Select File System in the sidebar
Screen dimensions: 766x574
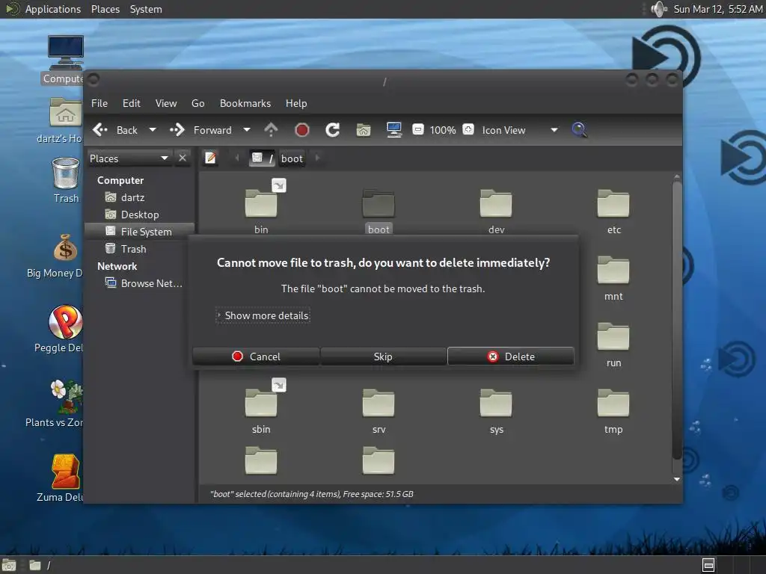(140, 232)
